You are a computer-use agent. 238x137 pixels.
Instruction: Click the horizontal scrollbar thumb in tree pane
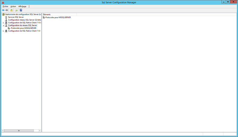(19, 131)
